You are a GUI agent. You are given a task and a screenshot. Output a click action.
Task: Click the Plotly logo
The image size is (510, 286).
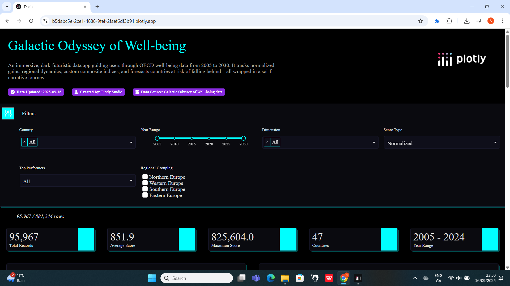point(462,59)
